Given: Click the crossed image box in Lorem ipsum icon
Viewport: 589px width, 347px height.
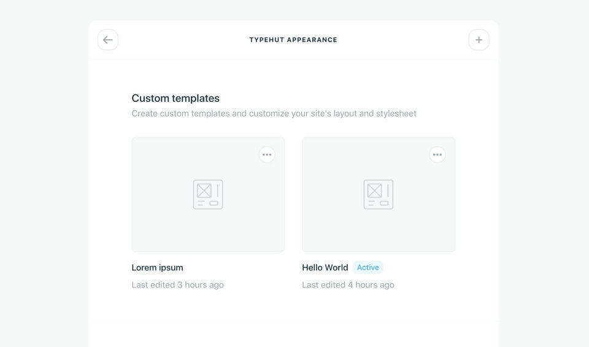Looking at the screenshot, I should (x=204, y=191).
